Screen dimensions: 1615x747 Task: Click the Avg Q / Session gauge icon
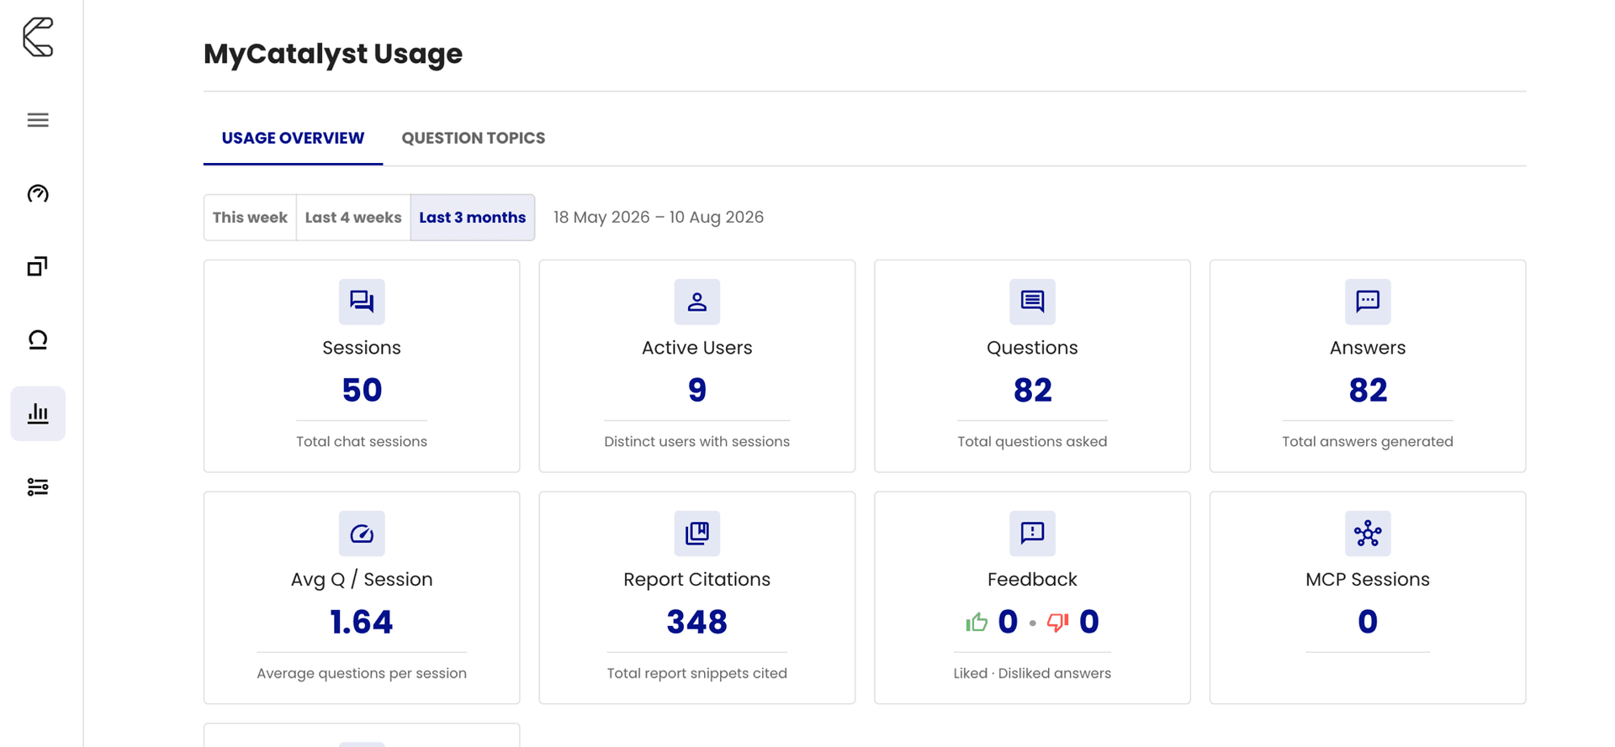tap(362, 534)
